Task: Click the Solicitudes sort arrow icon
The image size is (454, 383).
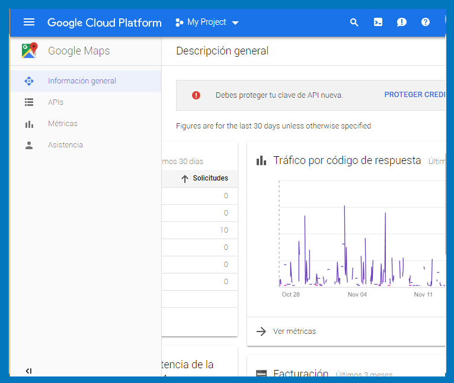Action: [185, 179]
